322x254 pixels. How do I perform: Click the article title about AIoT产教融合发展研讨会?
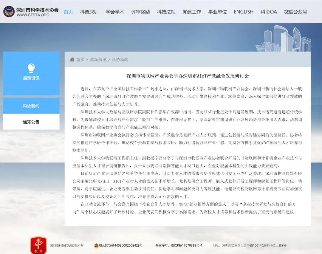pos(188,76)
